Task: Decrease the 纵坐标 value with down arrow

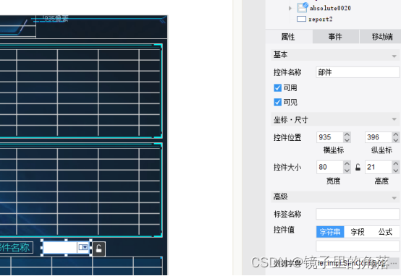Action: (x=396, y=140)
